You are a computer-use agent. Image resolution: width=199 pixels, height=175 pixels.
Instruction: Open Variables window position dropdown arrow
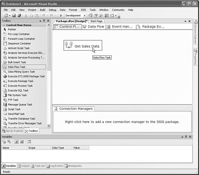pyautogui.click(x=182, y=137)
